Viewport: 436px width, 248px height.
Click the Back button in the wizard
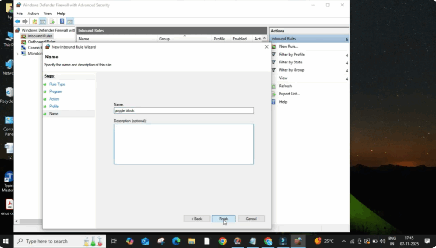pyautogui.click(x=197, y=219)
